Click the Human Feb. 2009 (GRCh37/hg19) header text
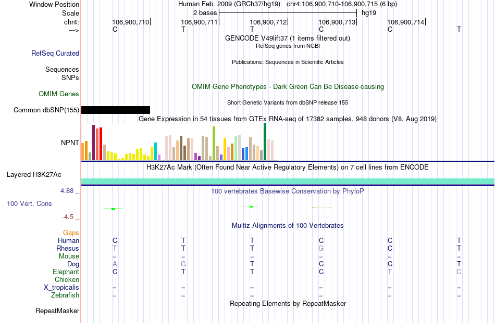The height and width of the screenshot is (323, 495). tap(229, 4)
